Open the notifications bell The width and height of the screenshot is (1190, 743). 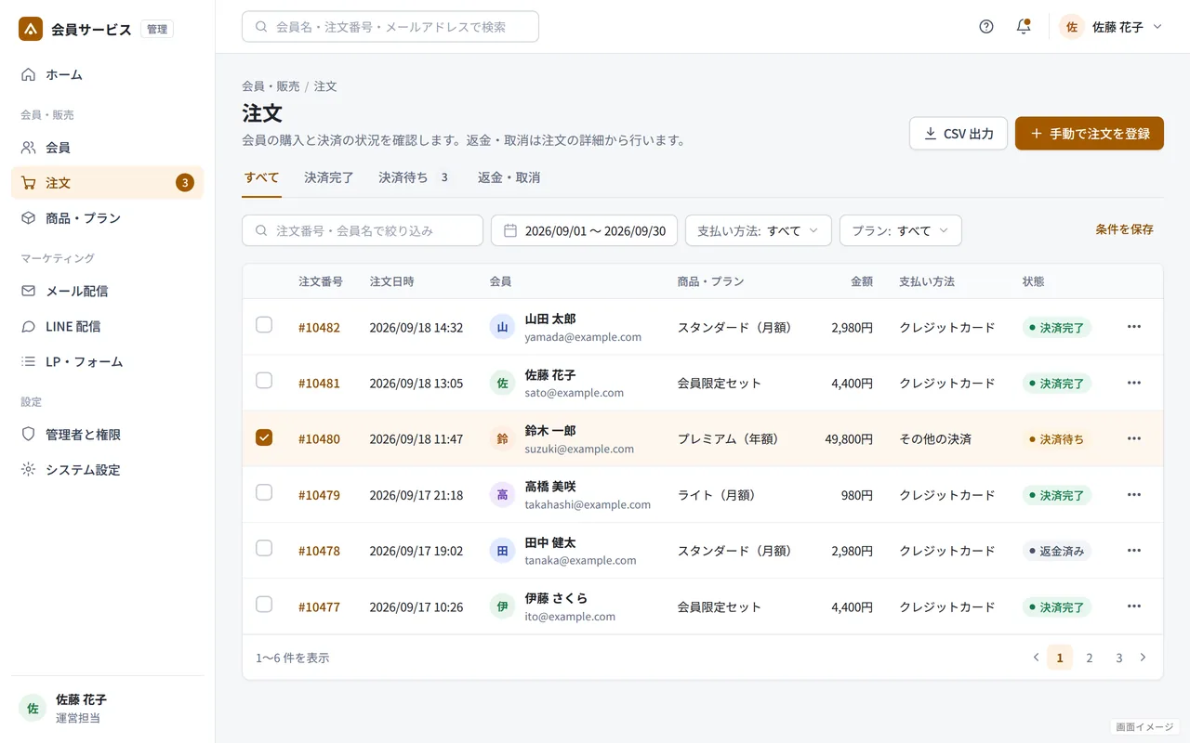pyautogui.click(x=1024, y=27)
